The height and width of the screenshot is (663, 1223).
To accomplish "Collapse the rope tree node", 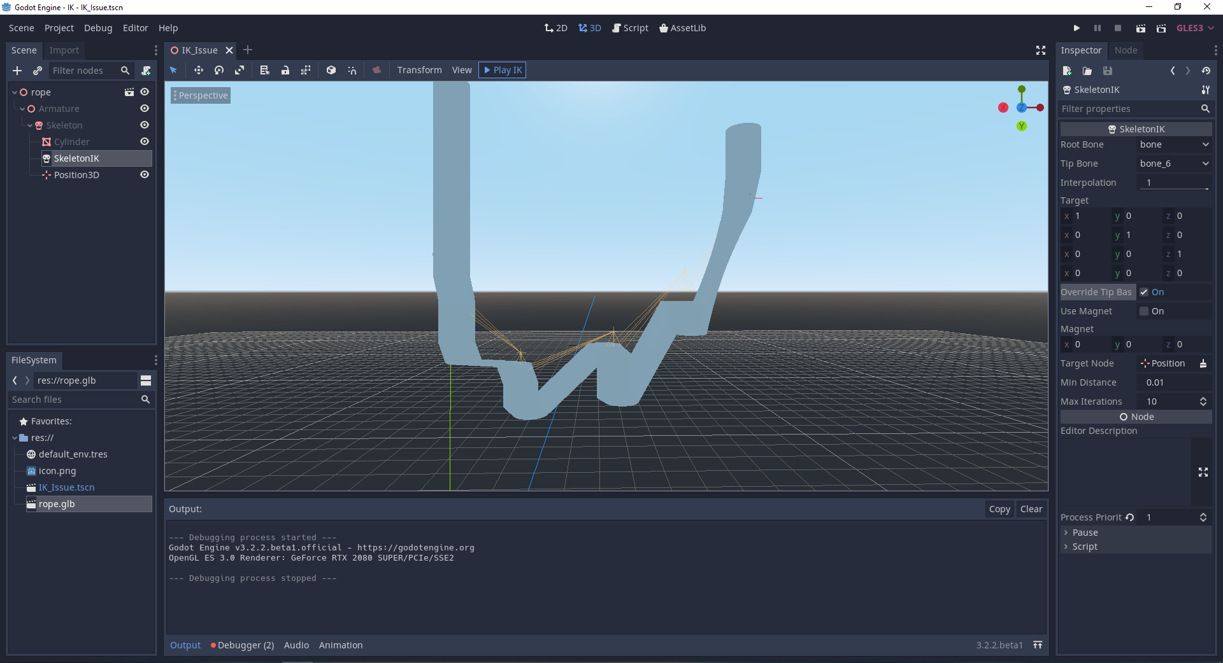I will (15, 92).
